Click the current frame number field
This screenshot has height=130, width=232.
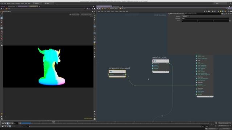[16, 123]
